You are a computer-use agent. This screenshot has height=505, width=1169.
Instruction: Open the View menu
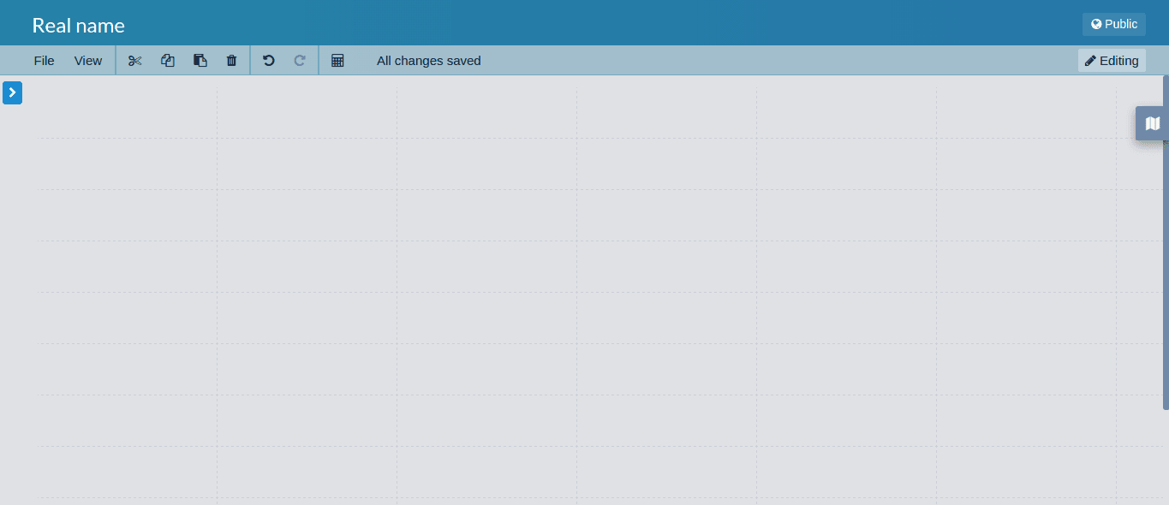pos(88,61)
